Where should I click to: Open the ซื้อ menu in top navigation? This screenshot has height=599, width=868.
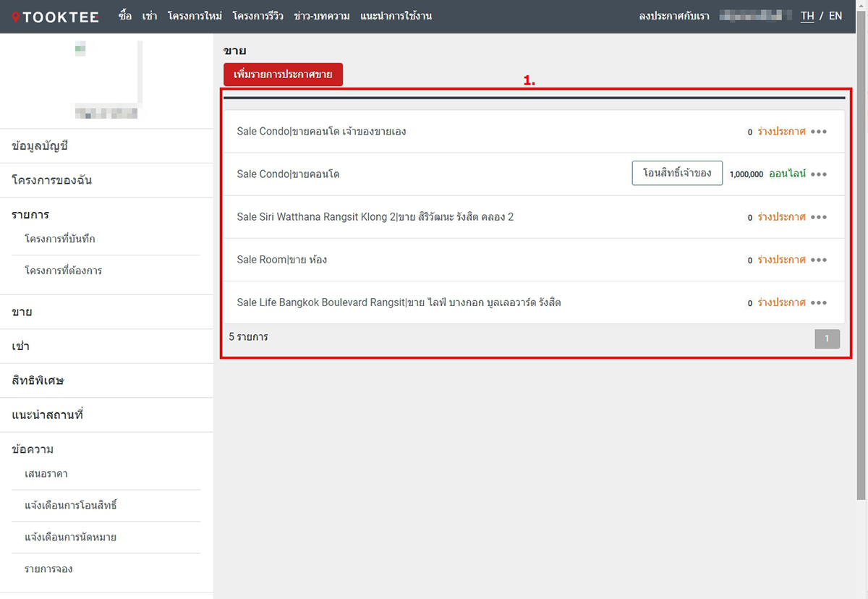(125, 16)
